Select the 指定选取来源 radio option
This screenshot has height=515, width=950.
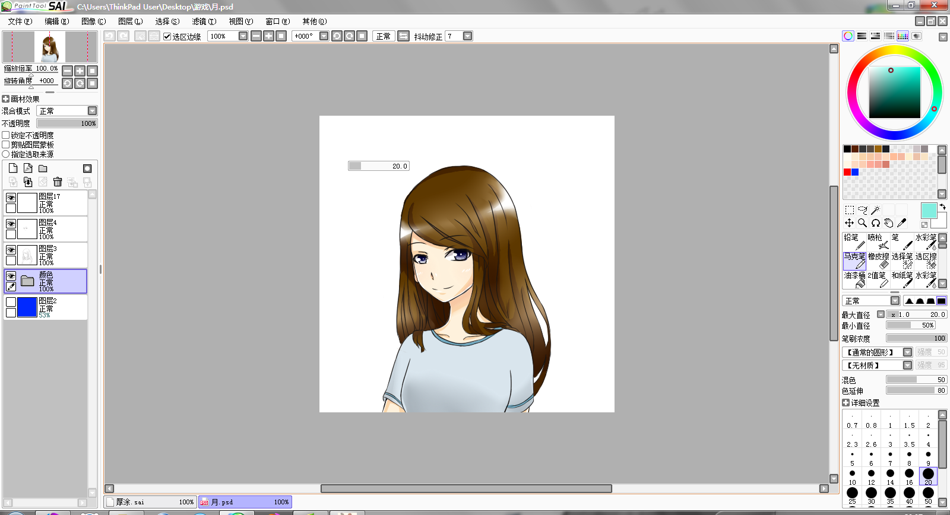point(6,154)
